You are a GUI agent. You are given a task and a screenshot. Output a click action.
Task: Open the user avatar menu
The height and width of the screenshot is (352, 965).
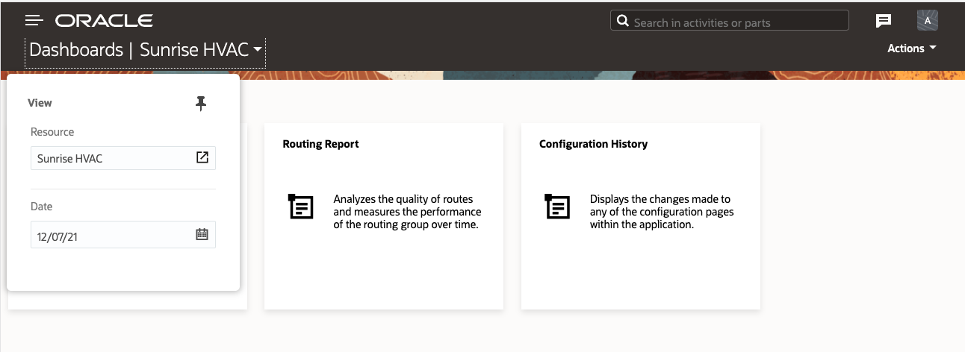927,21
